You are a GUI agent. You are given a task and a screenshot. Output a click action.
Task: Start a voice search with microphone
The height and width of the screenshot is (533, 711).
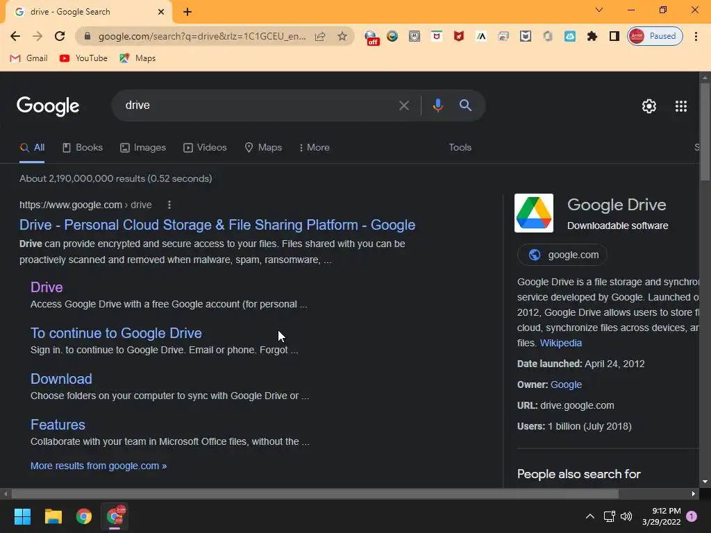pos(437,105)
